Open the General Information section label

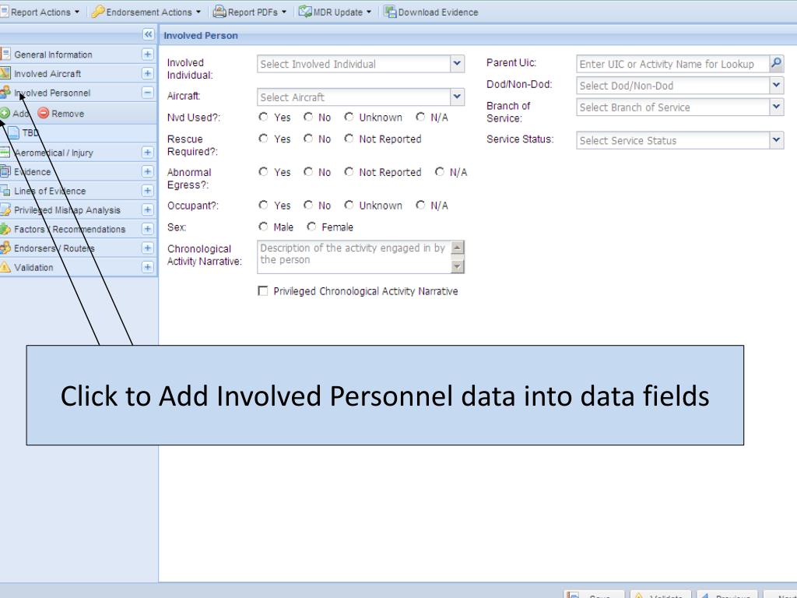tap(54, 55)
